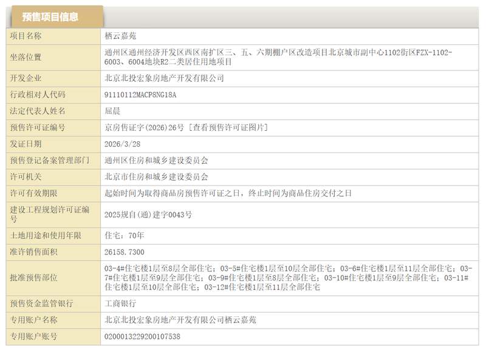Click the 许可有效期限 validity description

click(228, 193)
